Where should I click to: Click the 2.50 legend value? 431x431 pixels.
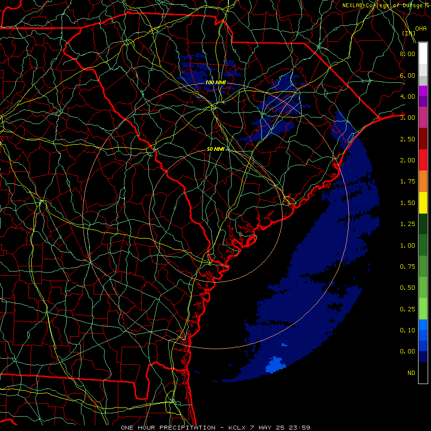pyautogui.click(x=408, y=139)
